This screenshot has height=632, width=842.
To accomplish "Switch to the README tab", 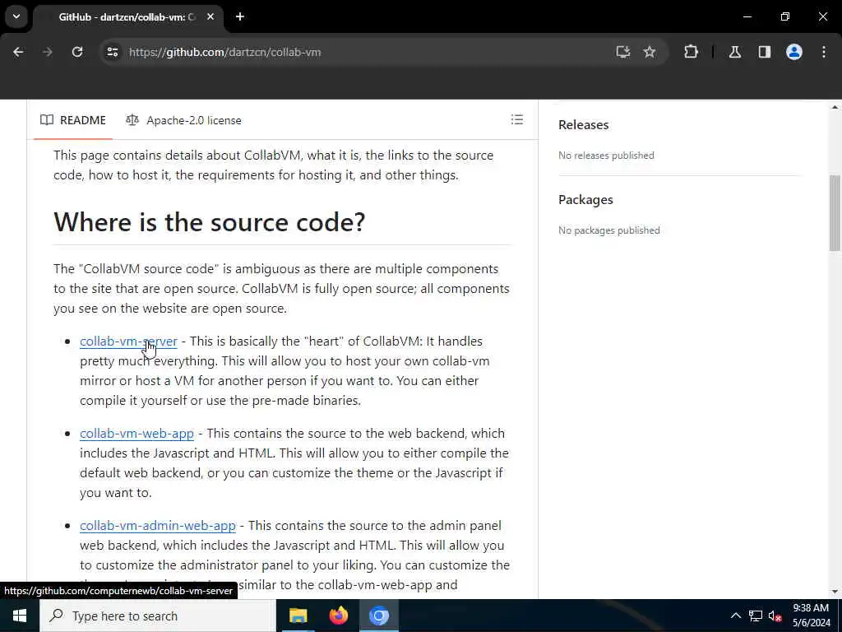I will point(73,120).
